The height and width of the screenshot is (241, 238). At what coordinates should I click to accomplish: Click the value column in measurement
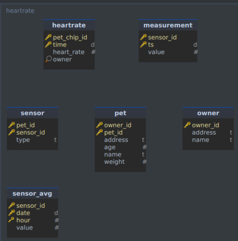tap(168, 52)
